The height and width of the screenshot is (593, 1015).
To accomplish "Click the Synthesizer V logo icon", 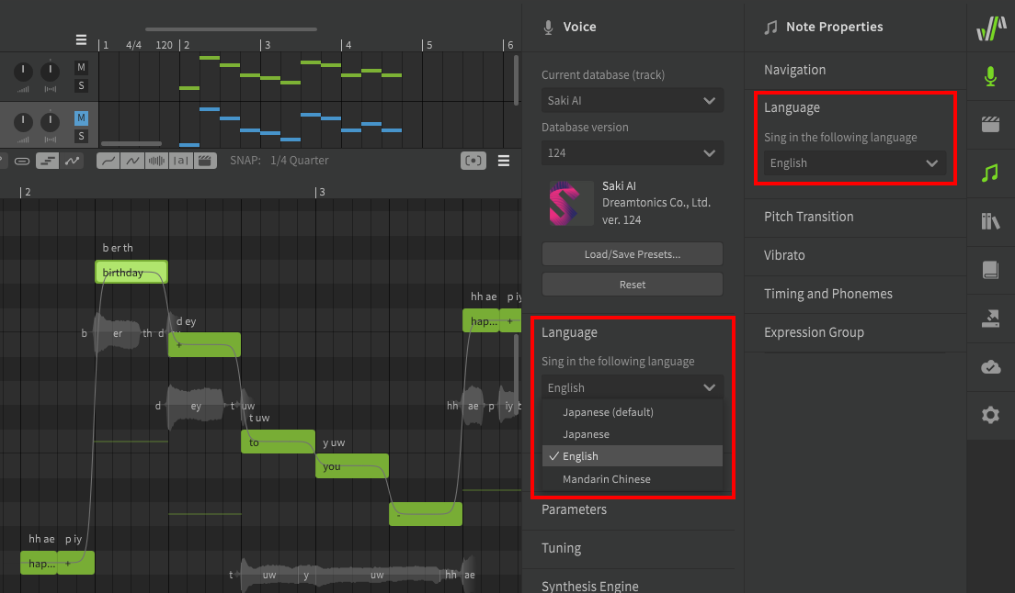I will coord(991,28).
